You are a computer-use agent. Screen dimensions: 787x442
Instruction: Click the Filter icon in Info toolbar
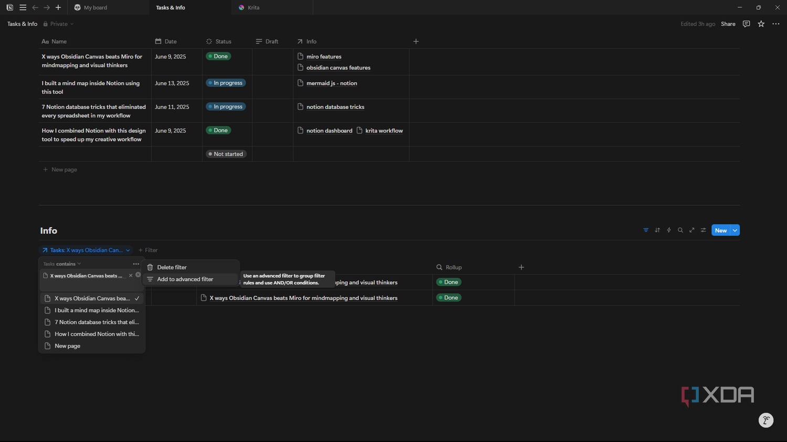tap(646, 230)
